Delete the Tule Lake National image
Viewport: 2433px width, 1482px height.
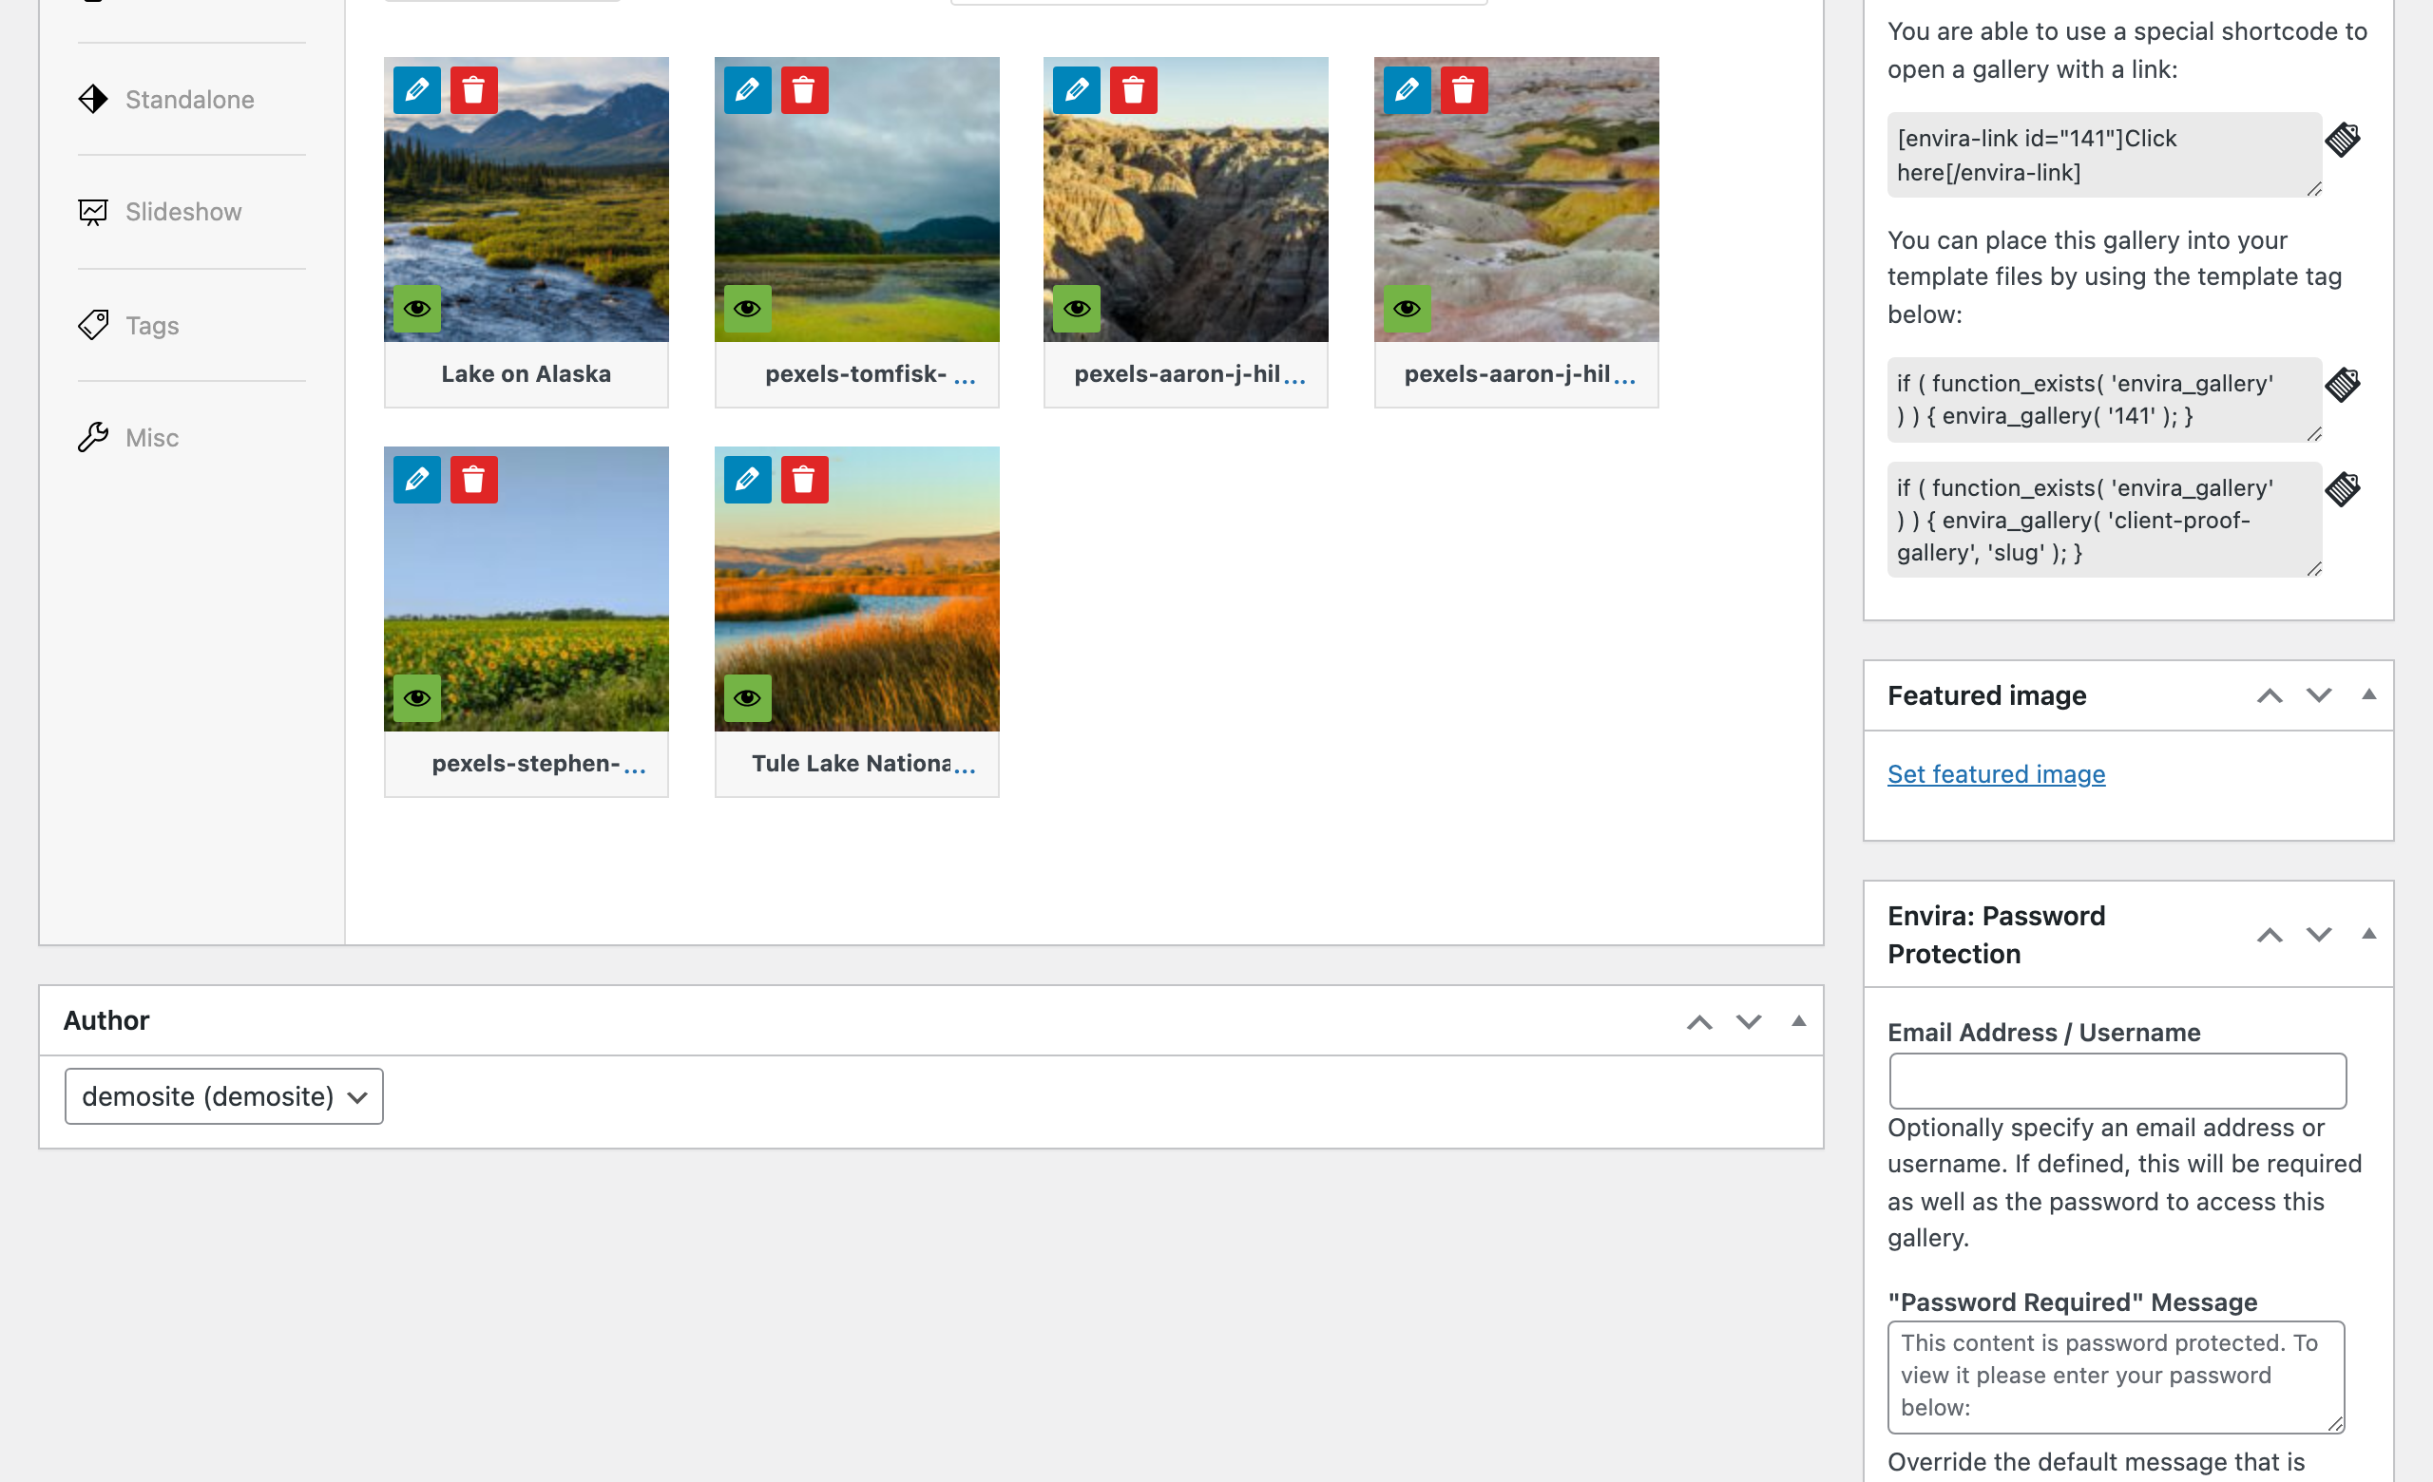point(805,481)
